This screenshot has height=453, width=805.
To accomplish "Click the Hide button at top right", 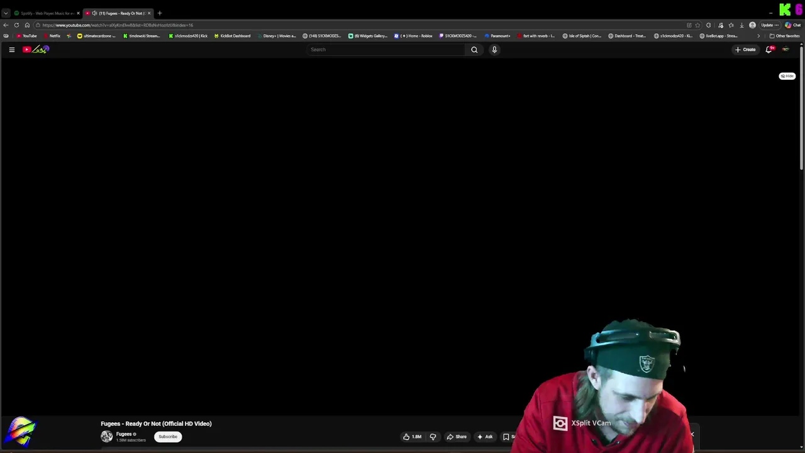I will click(x=787, y=76).
